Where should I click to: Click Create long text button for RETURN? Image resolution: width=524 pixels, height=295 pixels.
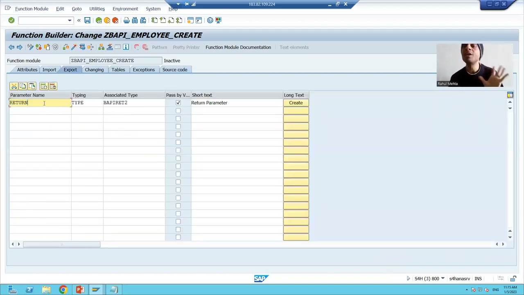coord(296,103)
